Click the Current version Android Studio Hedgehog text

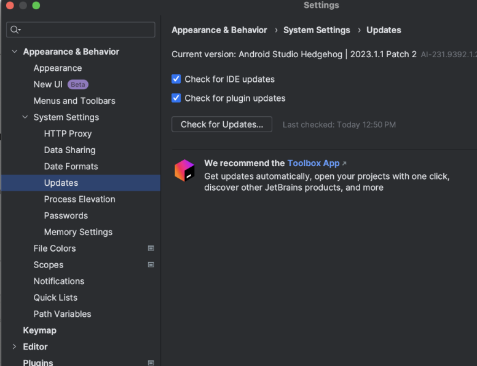pos(294,54)
